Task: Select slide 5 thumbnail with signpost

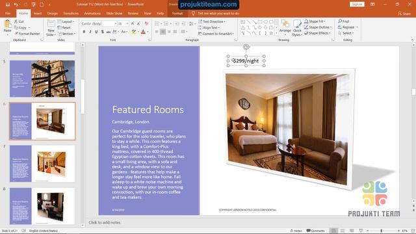Action: 42,79
